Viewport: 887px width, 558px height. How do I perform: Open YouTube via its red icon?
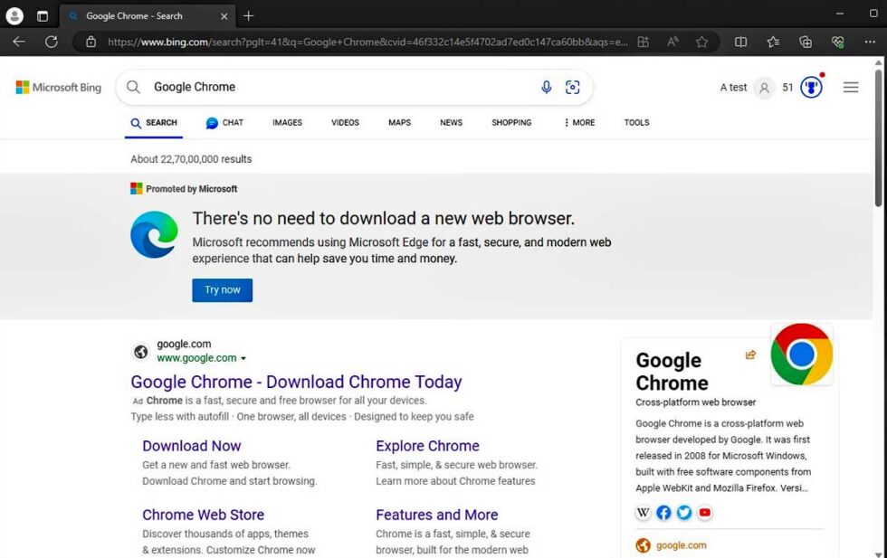[705, 512]
